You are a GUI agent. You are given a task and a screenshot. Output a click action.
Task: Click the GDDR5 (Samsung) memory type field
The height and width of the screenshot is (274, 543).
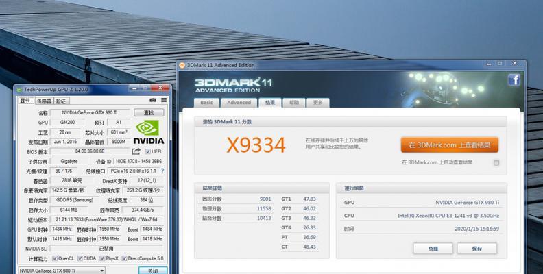[x=75, y=200]
